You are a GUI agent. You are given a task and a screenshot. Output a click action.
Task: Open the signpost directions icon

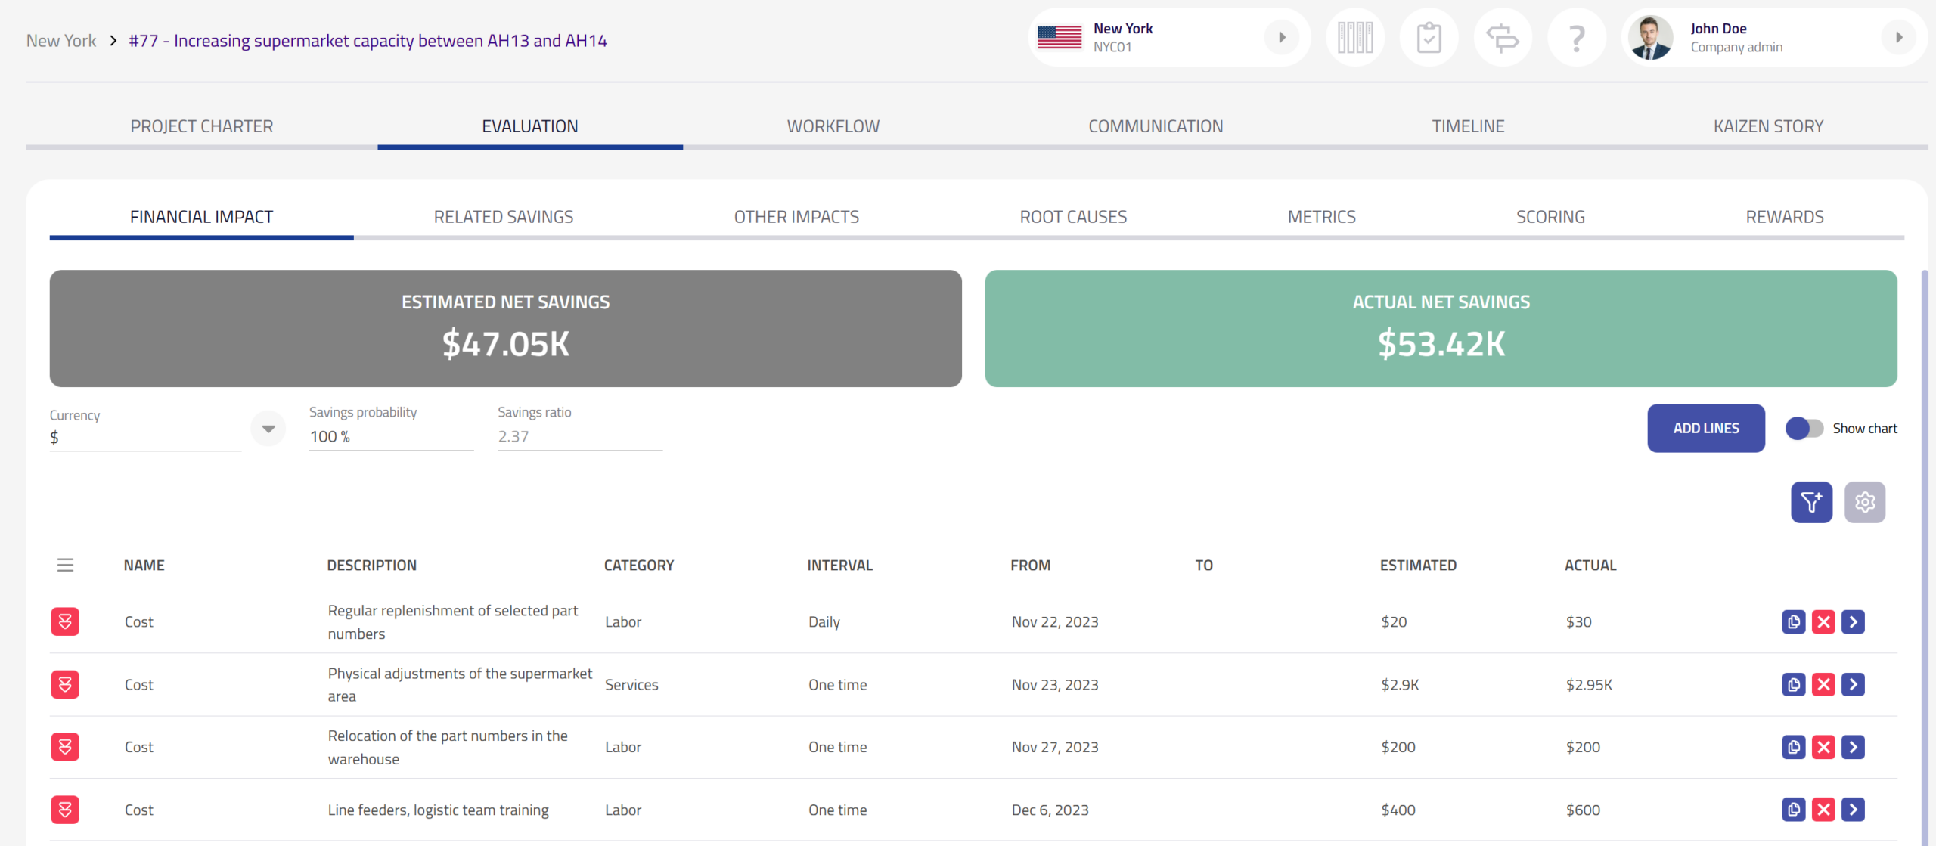1502,37
